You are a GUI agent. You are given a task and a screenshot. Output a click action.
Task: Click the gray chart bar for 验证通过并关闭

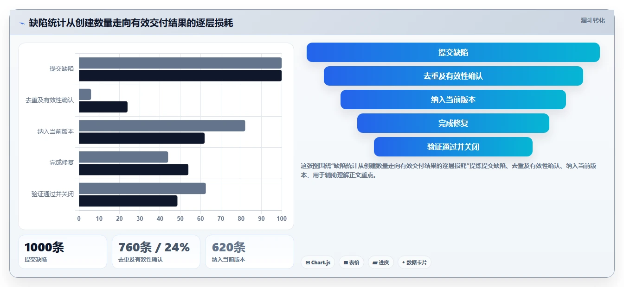tap(142, 188)
